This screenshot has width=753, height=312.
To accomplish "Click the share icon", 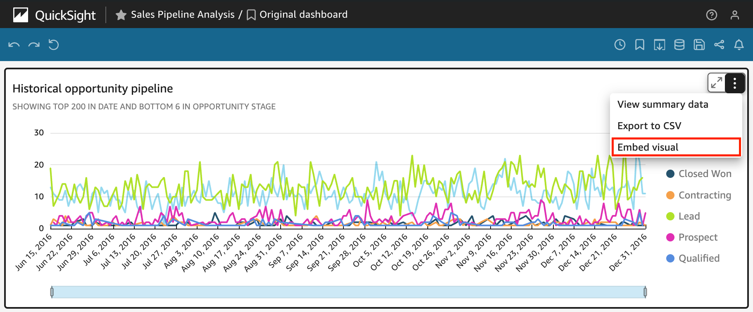I will click(x=719, y=45).
